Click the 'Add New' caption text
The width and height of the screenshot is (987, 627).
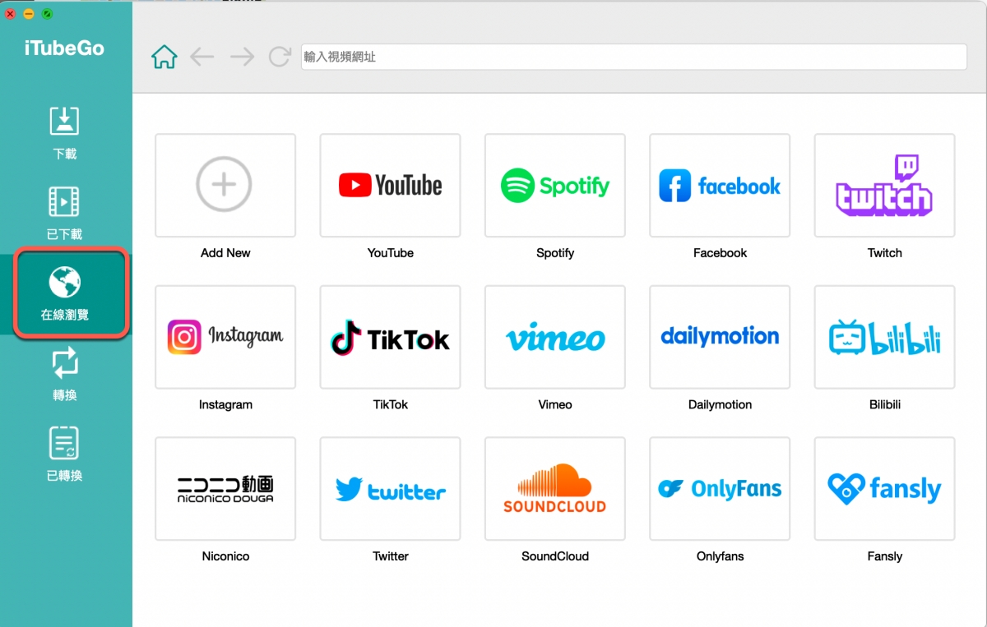pyautogui.click(x=225, y=253)
